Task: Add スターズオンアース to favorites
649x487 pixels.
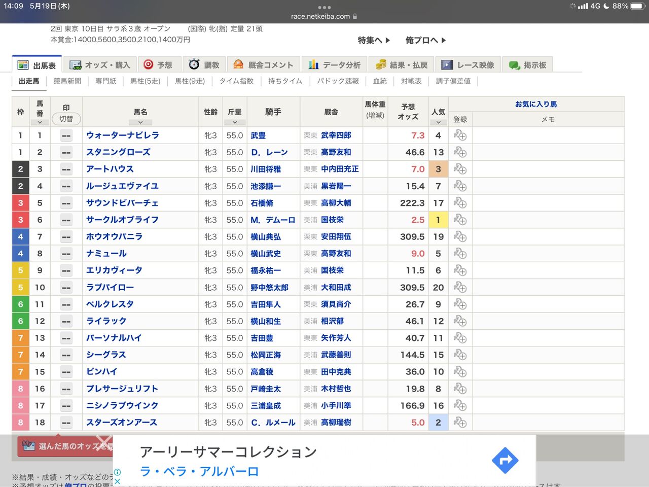Action: click(x=460, y=423)
